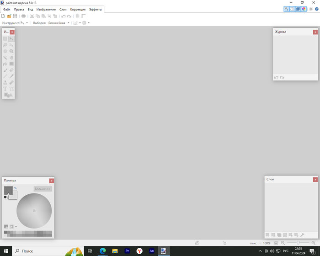The height and width of the screenshot is (256, 320).
Task: Pick the Paint Bucket fill tool
Action: pos(5,64)
